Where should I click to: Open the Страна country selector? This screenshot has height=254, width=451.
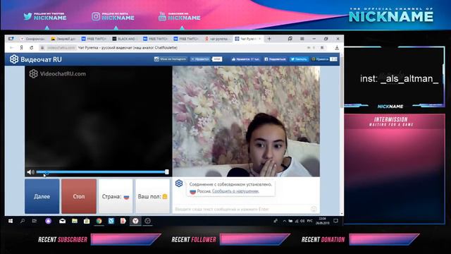pos(116,196)
